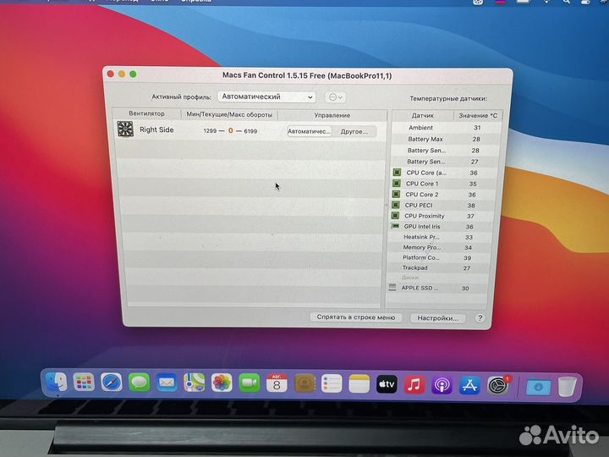The image size is (609, 457).
Task: Click Мин/Текущие/Макс обороты column header
Action: (x=229, y=114)
